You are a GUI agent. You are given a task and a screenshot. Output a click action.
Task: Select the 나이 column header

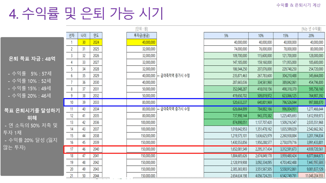coord(84,36)
